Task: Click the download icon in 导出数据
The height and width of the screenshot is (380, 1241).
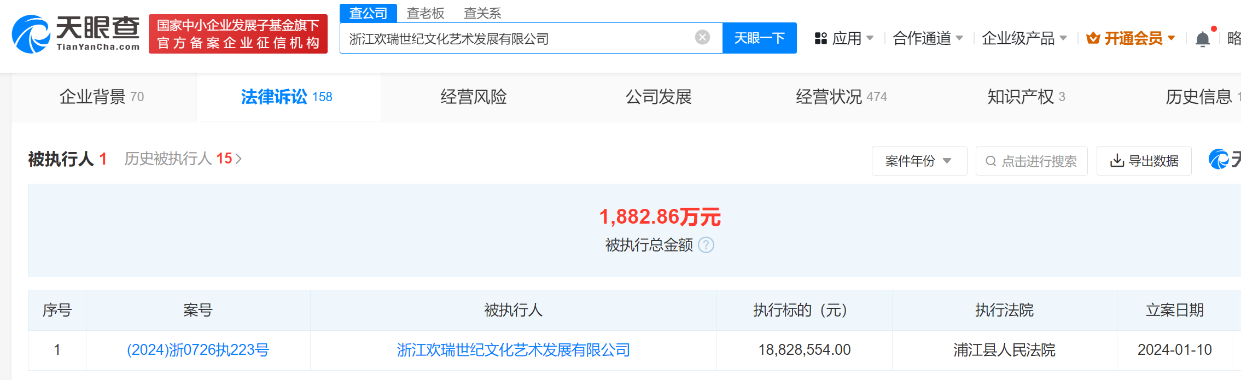Action: pyautogui.click(x=1117, y=161)
